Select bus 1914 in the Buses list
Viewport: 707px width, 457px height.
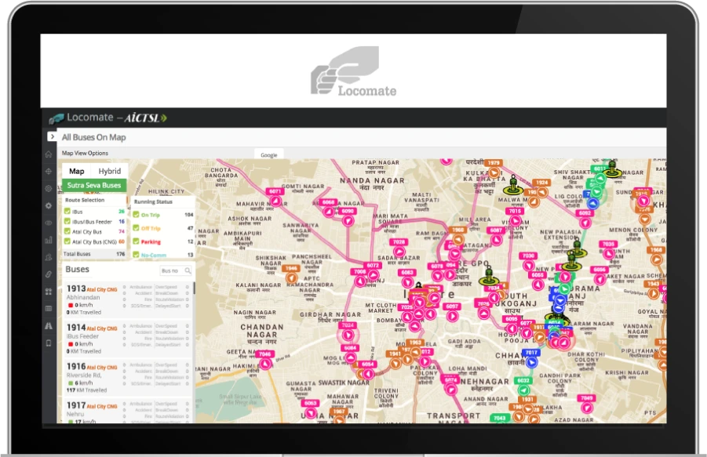(128, 339)
